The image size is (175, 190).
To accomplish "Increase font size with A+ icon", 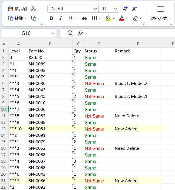I will [x=125, y=9].
